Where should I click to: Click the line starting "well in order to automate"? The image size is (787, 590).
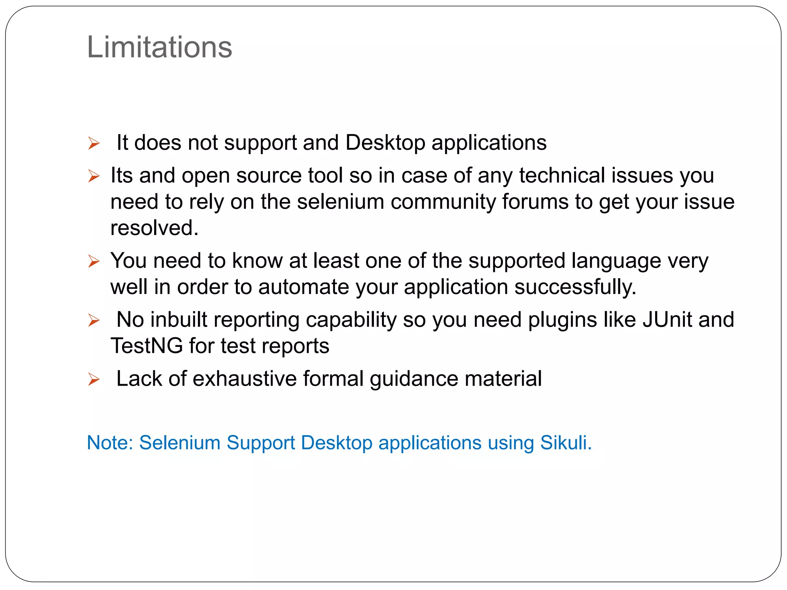373,287
